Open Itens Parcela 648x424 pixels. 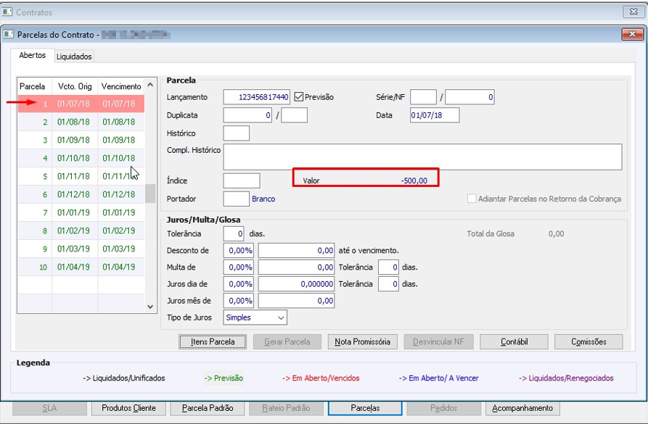(x=213, y=342)
